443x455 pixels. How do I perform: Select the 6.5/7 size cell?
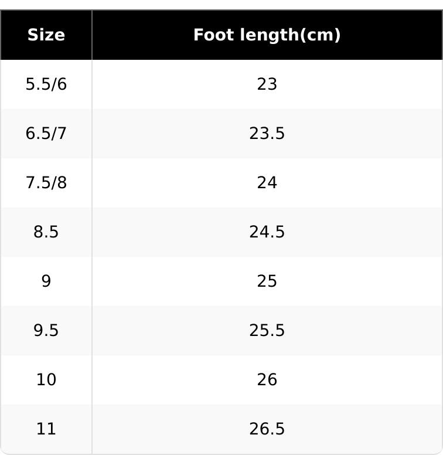46,134
